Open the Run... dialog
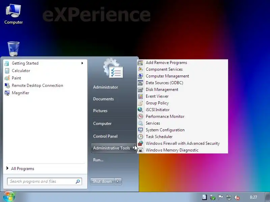The width and height of the screenshot is (270, 202). [x=98, y=160]
